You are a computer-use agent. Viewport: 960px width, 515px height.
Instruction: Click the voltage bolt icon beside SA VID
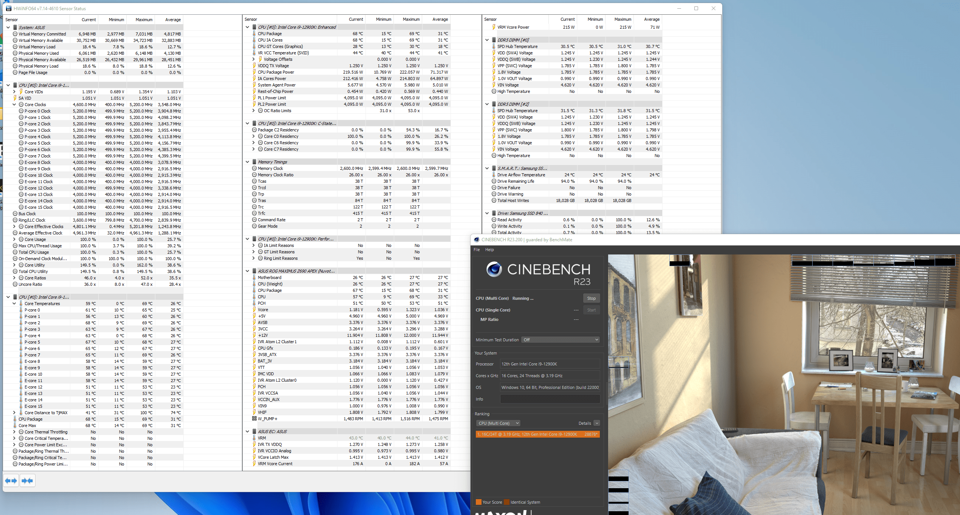coord(15,98)
